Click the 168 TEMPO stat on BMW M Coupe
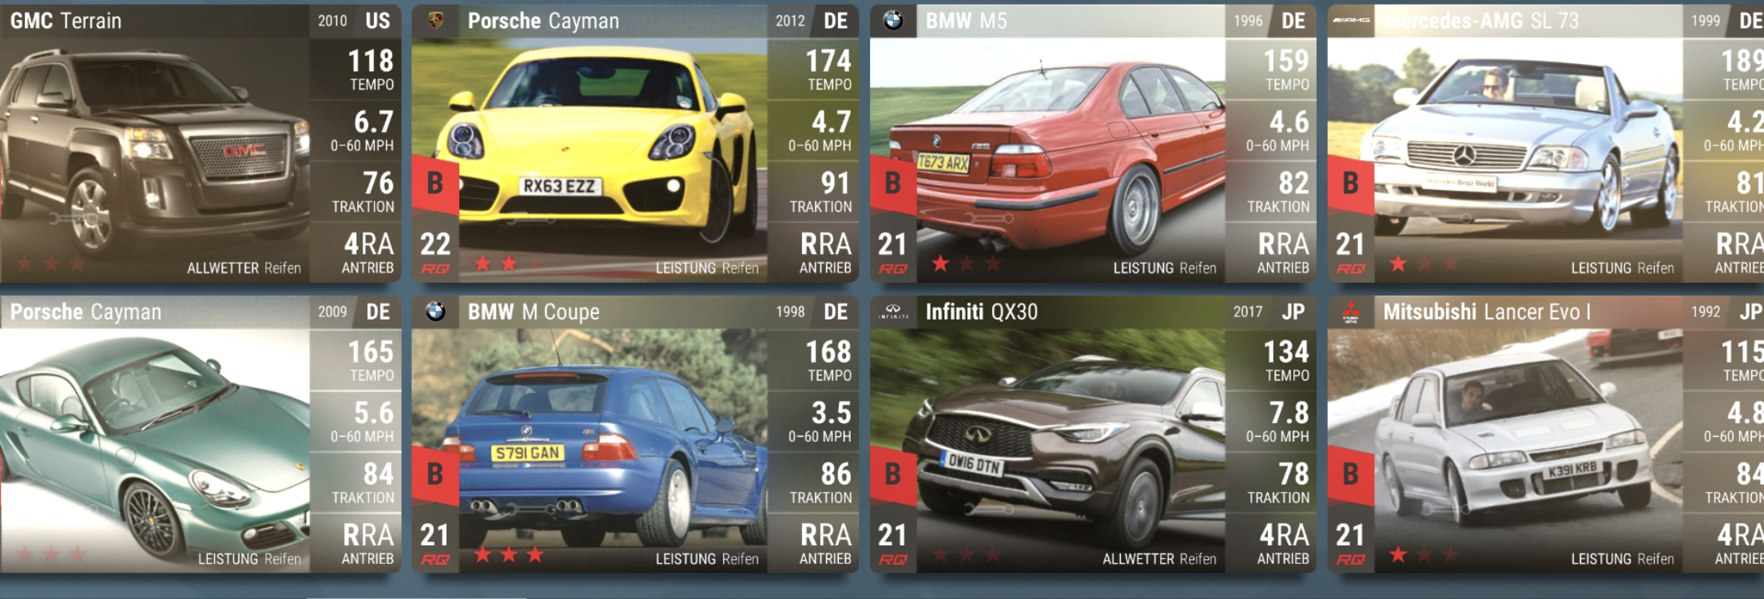1764x599 pixels. (x=828, y=359)
